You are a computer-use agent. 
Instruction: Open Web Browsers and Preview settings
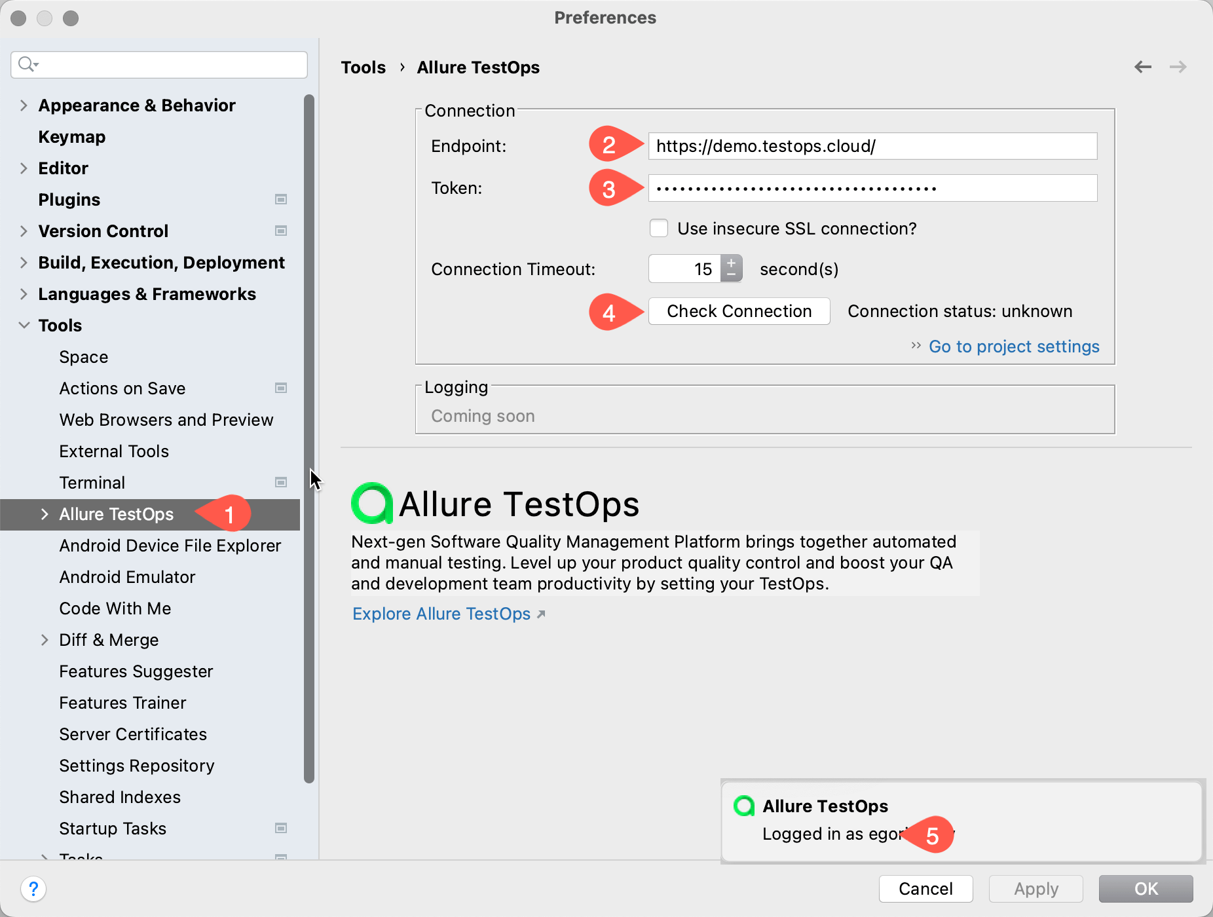(166, 420)
